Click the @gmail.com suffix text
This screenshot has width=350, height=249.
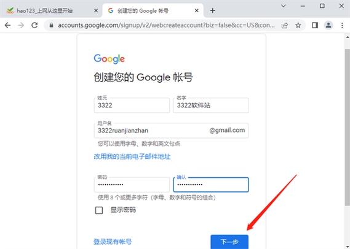[227, 131]
